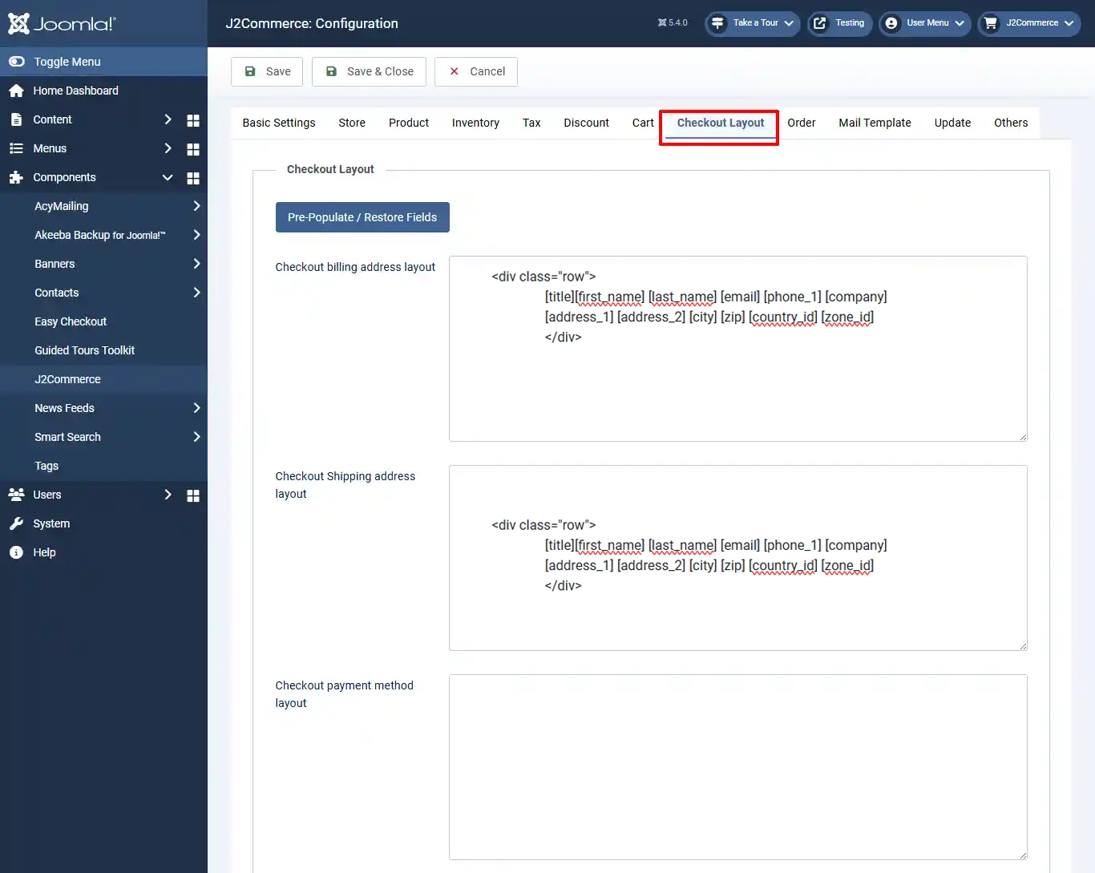The height and width of the screenshot is (873, 1095).
Task: Open the Take a Tour dropdown arrow
Action: click(789, 23)
